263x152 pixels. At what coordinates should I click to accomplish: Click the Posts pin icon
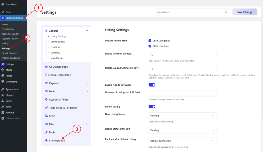(x=3, y=12)
